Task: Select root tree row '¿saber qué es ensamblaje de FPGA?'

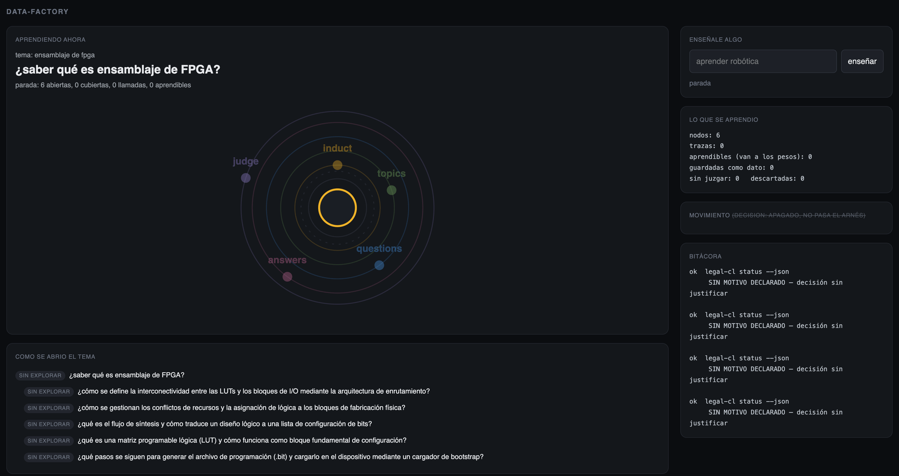Action: (100, 375)
